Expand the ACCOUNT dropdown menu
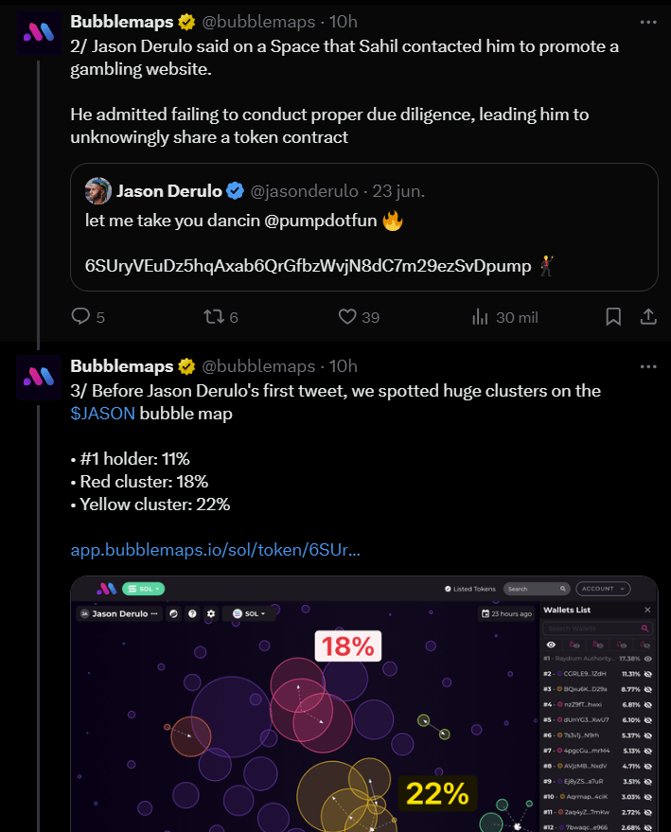The height and width of the screenshot is (832, 671). (x=603, y=589)
